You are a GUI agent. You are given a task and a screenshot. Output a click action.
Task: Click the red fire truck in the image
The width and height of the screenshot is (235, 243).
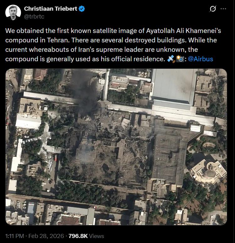55,157
